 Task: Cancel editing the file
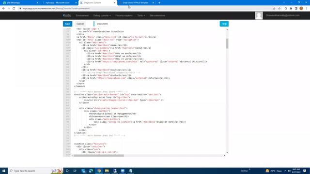point(80,24)
